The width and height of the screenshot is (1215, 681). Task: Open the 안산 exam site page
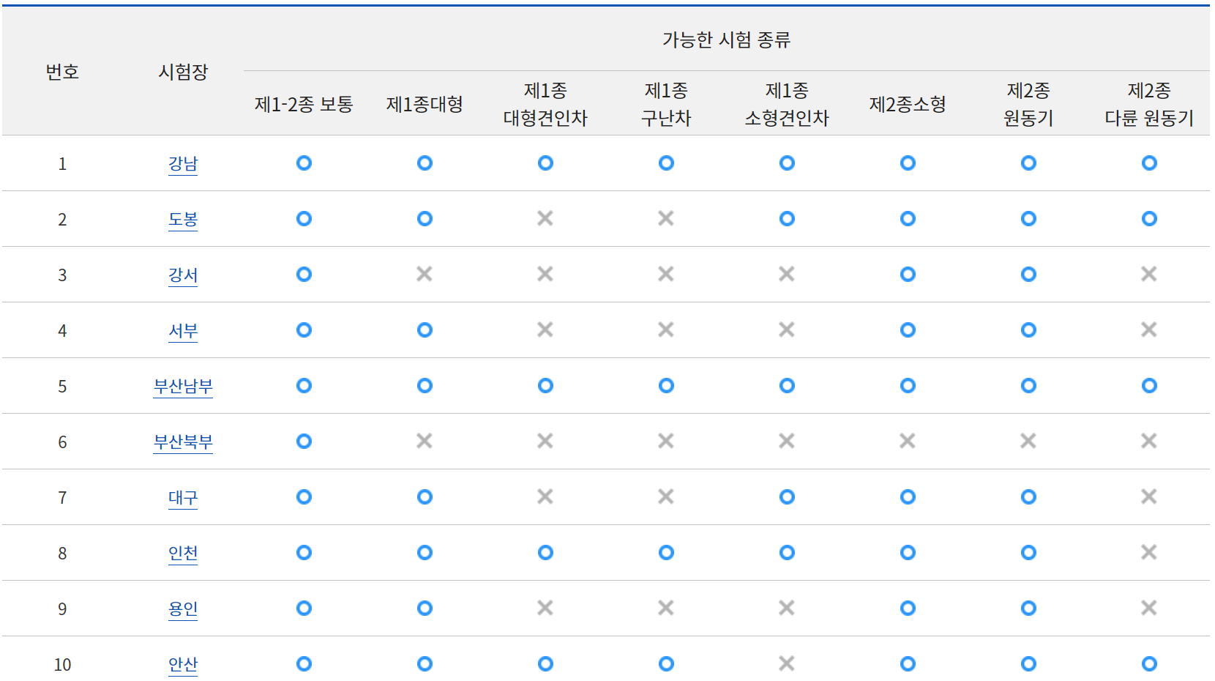point(182,664)
